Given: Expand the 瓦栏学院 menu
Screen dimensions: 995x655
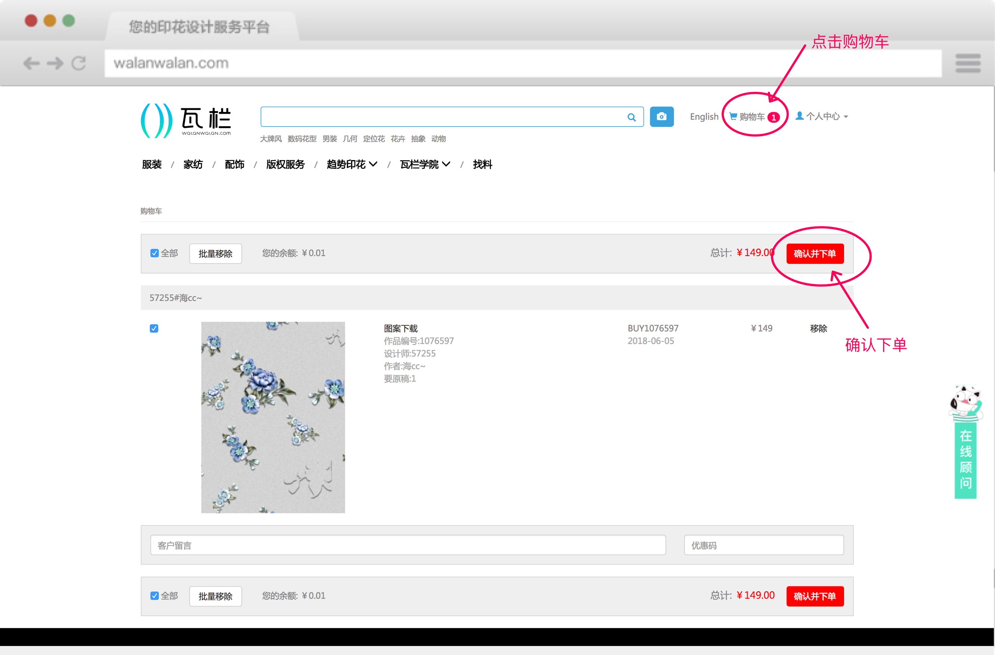Looking at the screenshot, I should click(x=425, y=165).
